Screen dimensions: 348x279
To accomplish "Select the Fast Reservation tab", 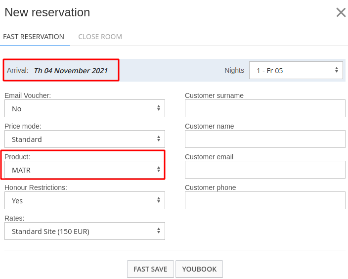I will coord(34,37).
